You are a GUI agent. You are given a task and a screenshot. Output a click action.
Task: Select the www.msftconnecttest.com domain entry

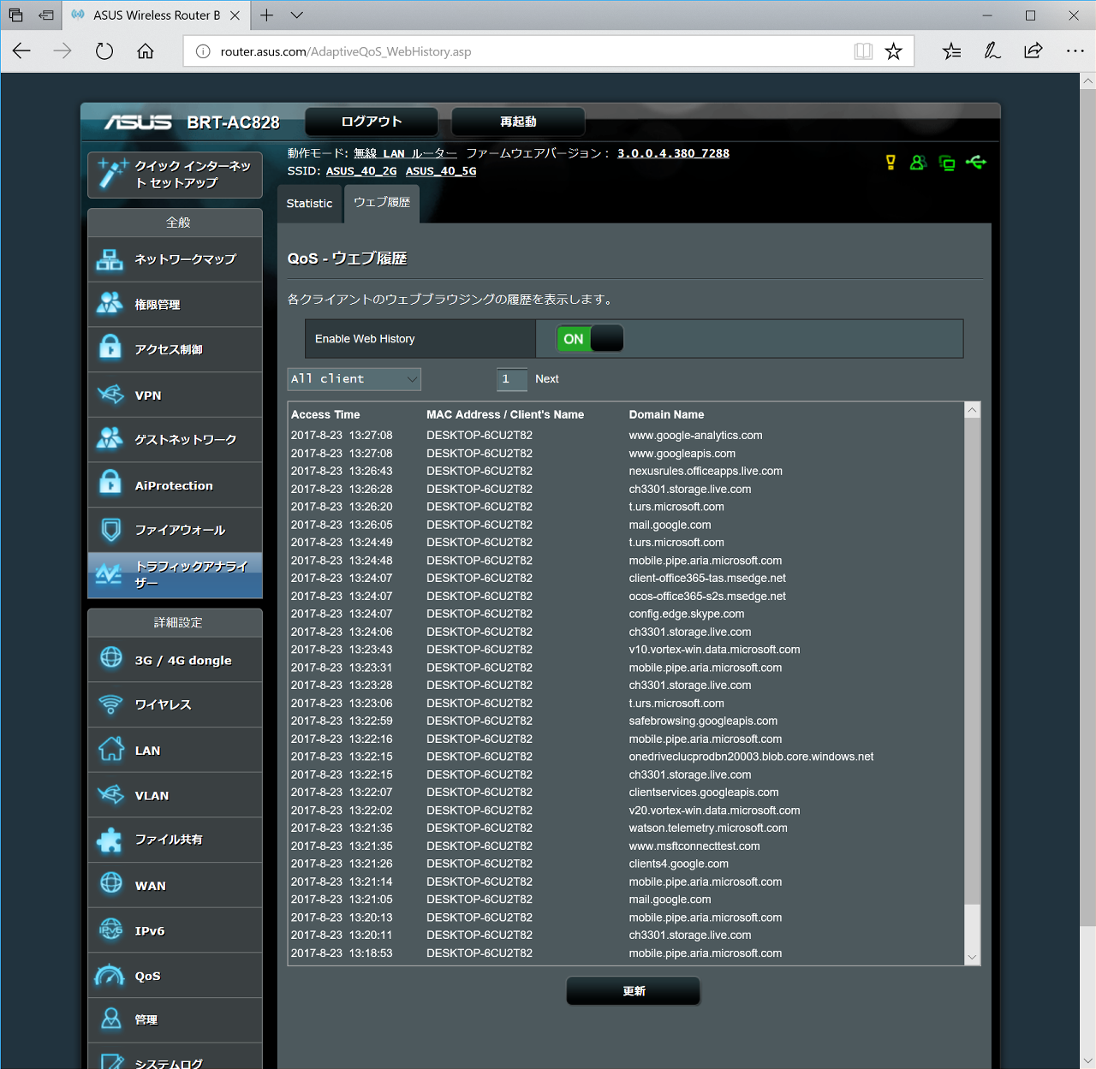pyautogui.click(x=694, y=846)
